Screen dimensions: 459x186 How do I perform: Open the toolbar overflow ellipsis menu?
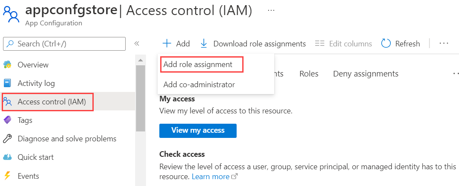click(444, 43)
